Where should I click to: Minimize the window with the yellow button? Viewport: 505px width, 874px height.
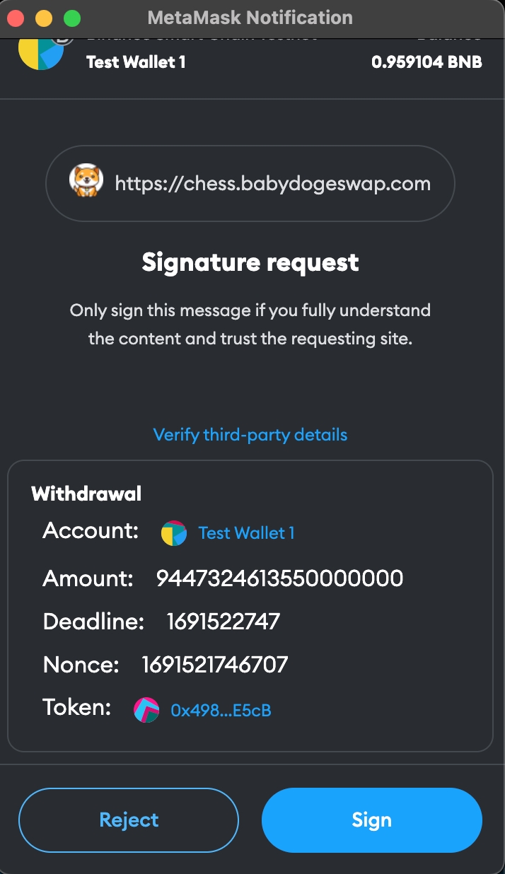coord(44,18)
